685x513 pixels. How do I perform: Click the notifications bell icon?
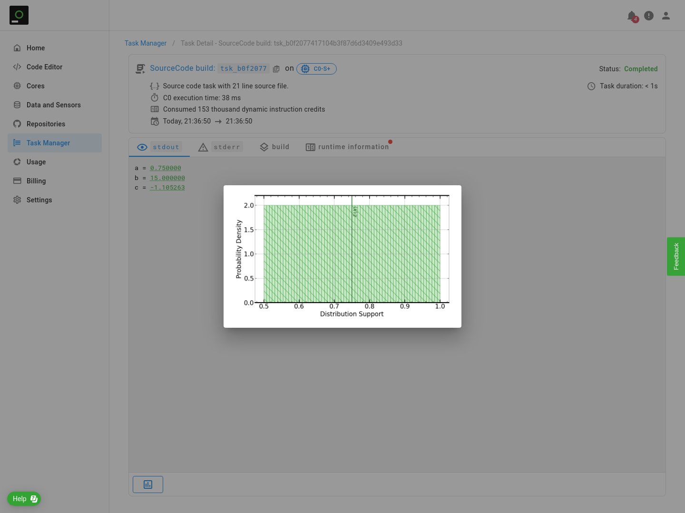(632, 16)
